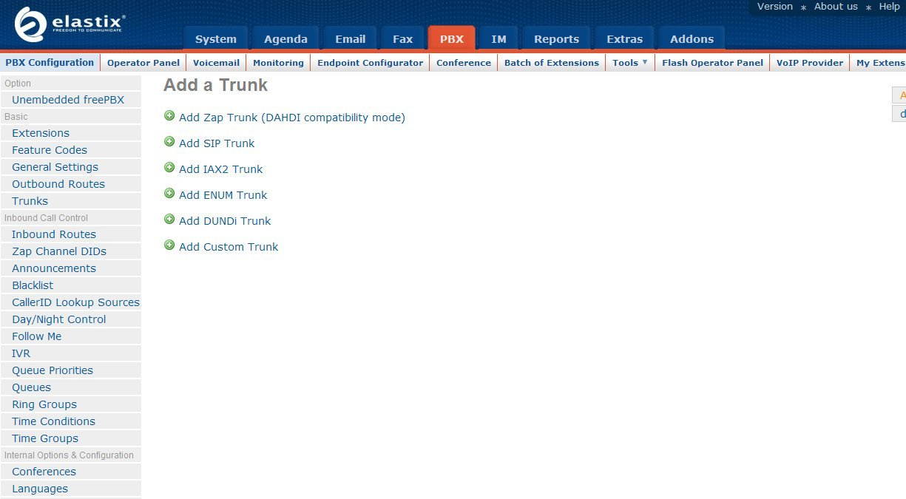This screenshot has height=499, width=906.
Task: Open Inbound Routes from the sidebar
Action: (53, 234)
